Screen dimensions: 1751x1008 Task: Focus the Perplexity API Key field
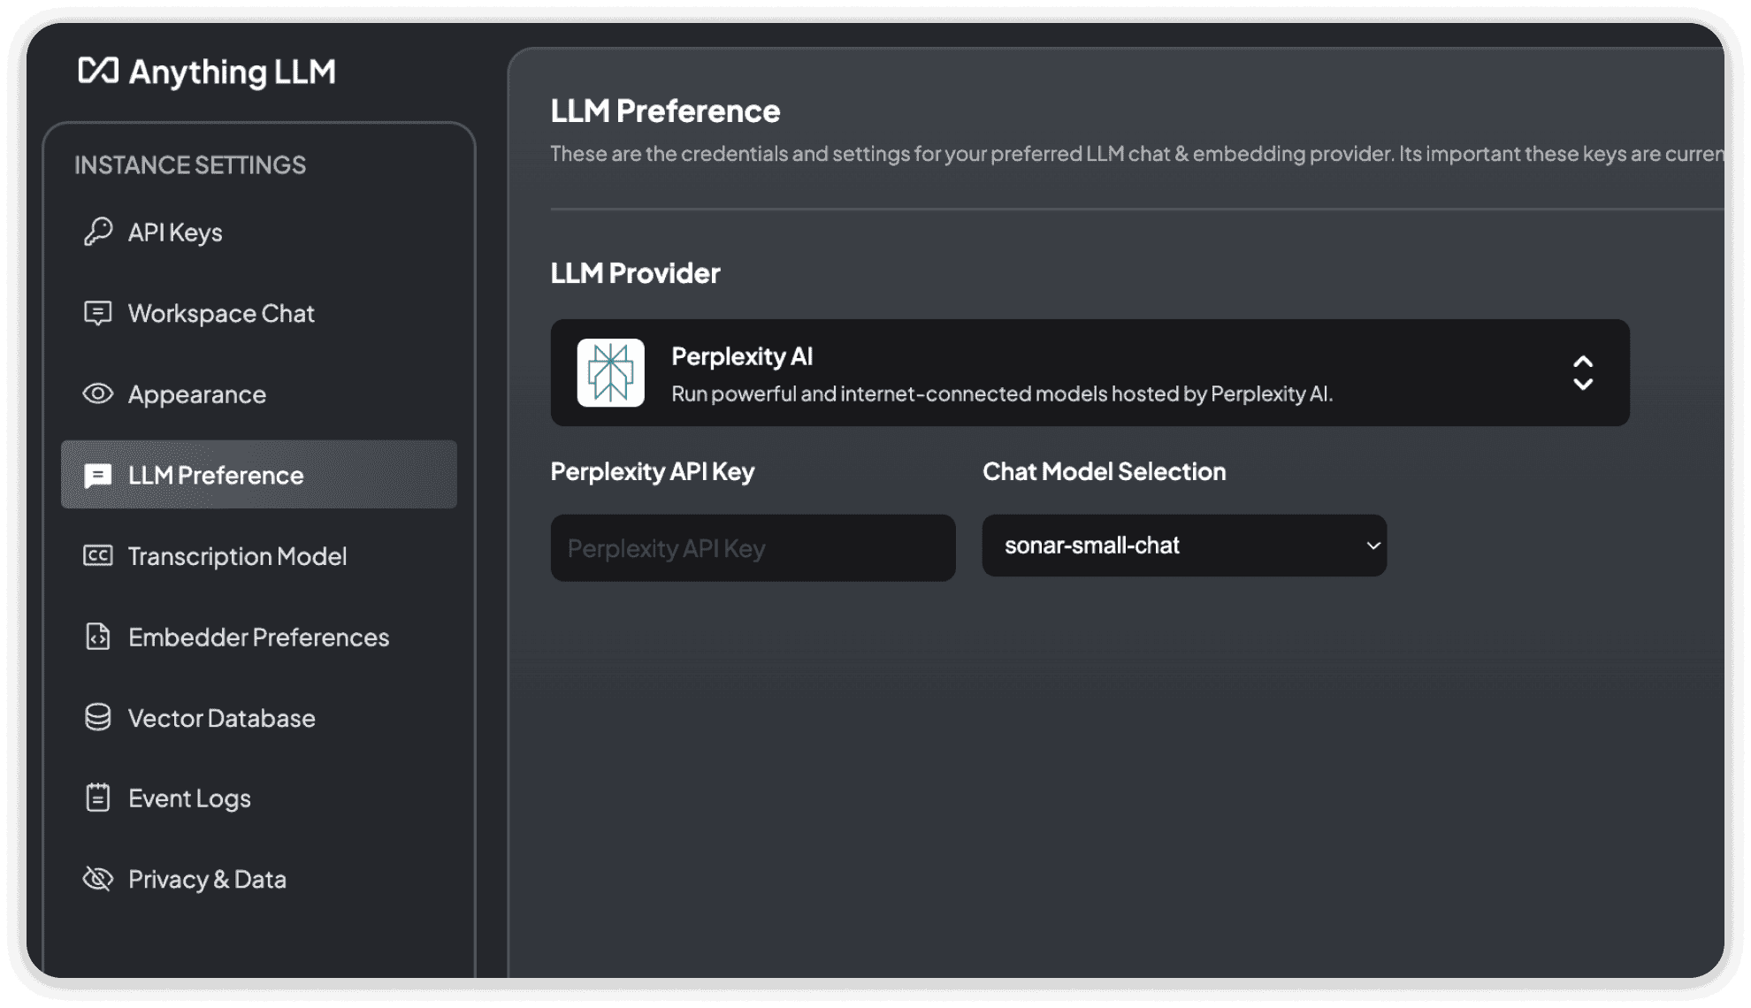[x=752, y=548]
